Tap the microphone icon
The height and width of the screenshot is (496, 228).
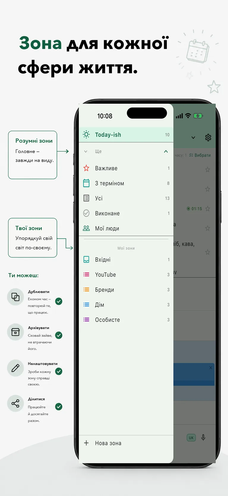click(203, 437)
